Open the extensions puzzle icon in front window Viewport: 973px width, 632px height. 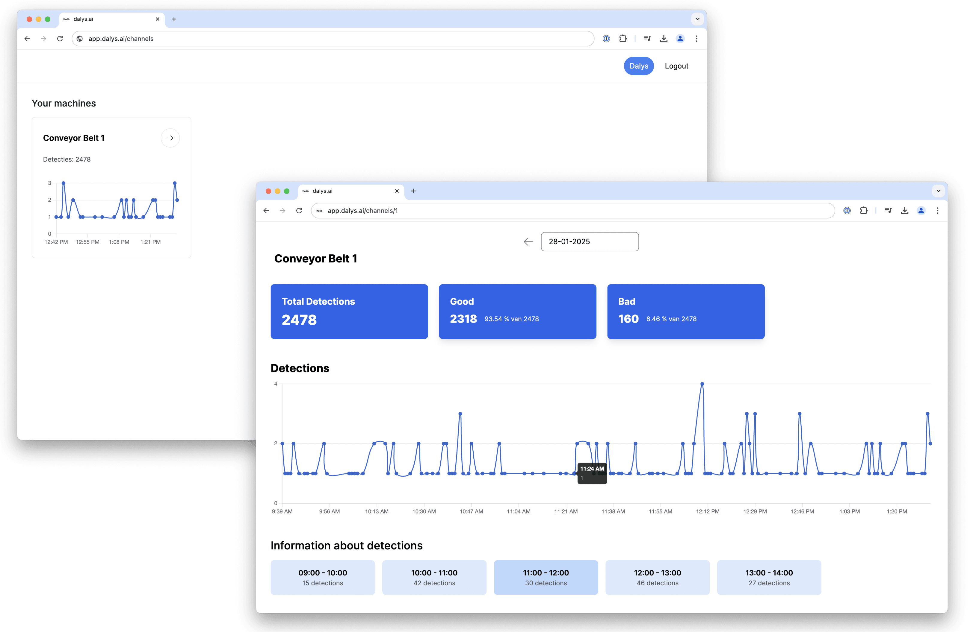point(863,211)
